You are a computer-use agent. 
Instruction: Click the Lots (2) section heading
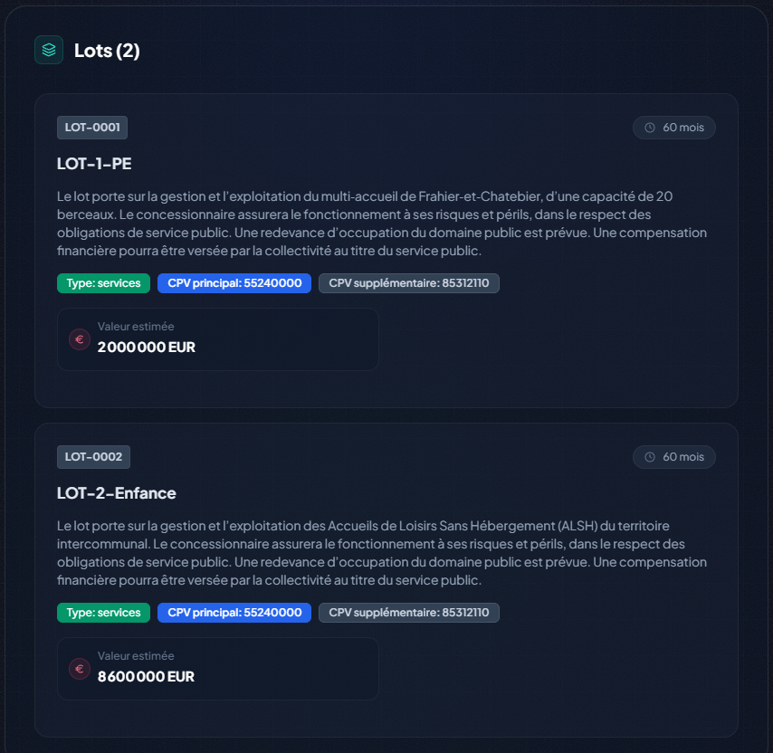(x=107, y=50)
